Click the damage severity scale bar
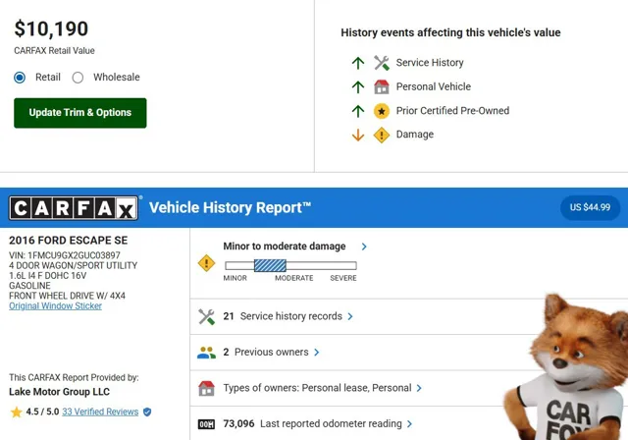This screenshot has width=628, height=440. pos(290,265)
